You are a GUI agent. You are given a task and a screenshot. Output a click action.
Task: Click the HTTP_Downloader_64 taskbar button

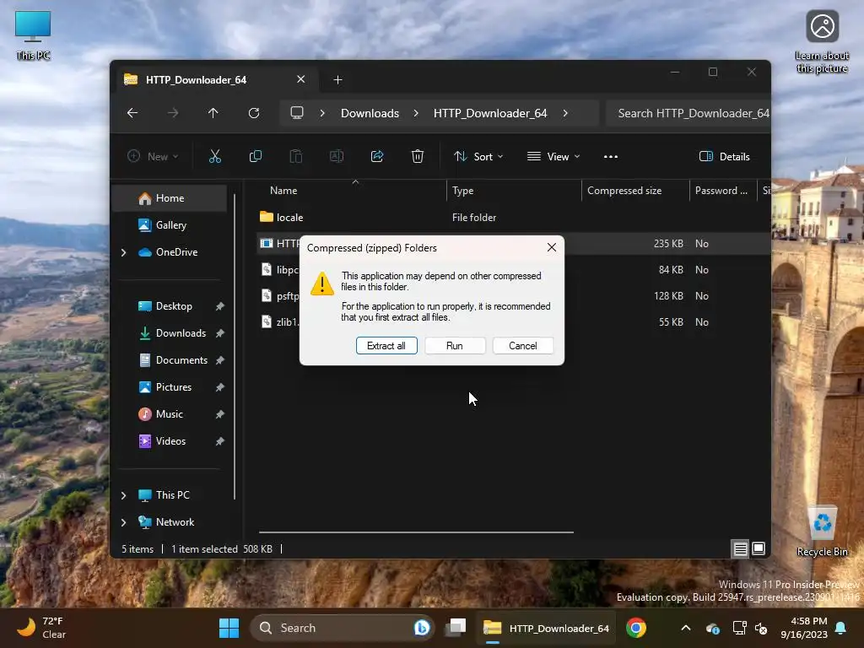[546, 628]
